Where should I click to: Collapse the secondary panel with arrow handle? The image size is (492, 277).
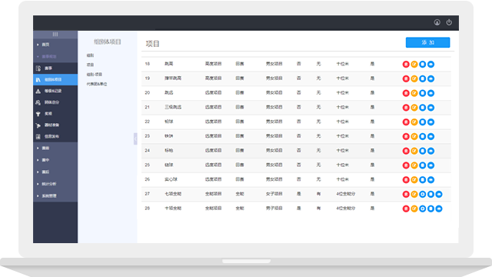(135, 138)
